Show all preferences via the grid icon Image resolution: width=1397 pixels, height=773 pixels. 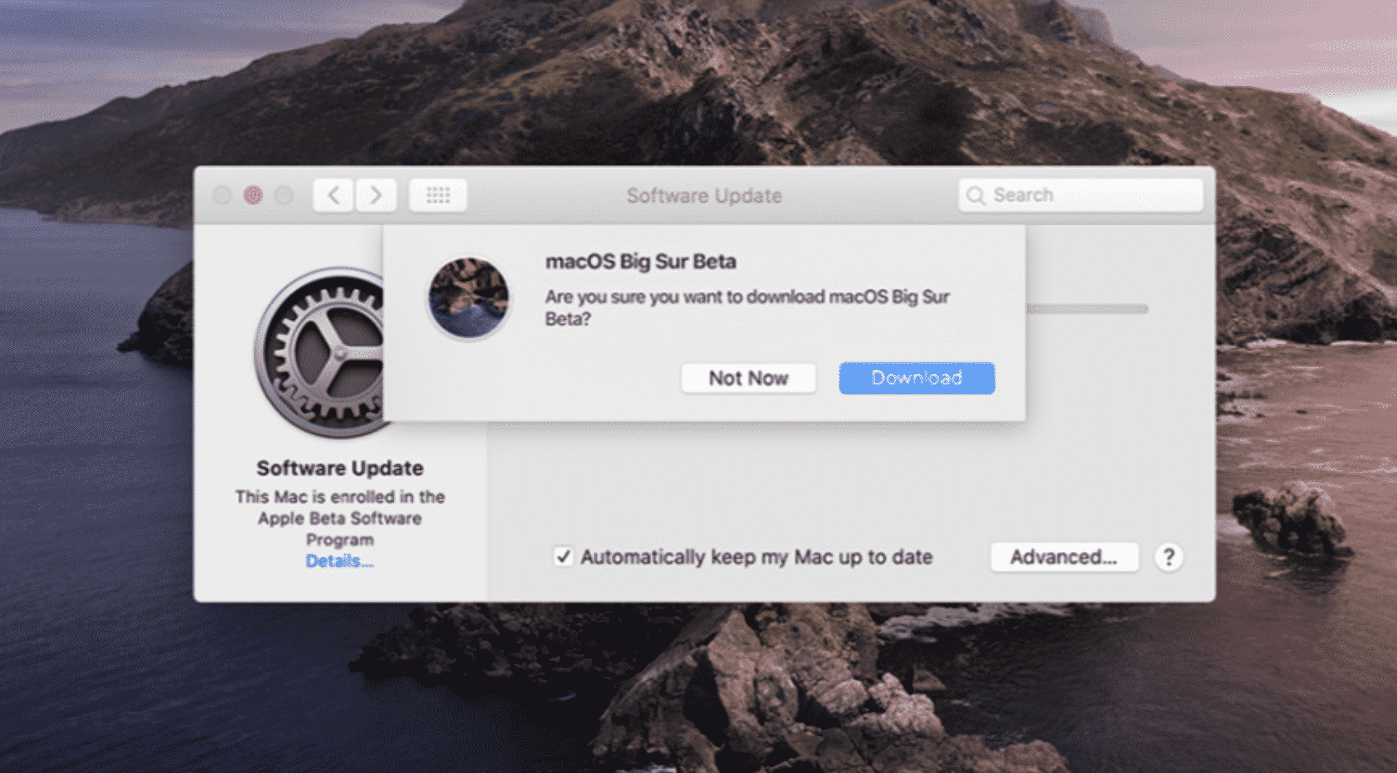point(438,195)
